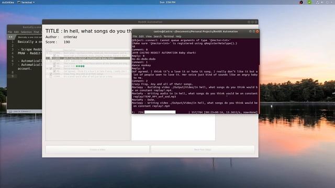Toggle checkbox on the 'Oof agreed' reply row
Image resolution: width=335 pixels, height=188 pixels.
click(x=54, y=71)
